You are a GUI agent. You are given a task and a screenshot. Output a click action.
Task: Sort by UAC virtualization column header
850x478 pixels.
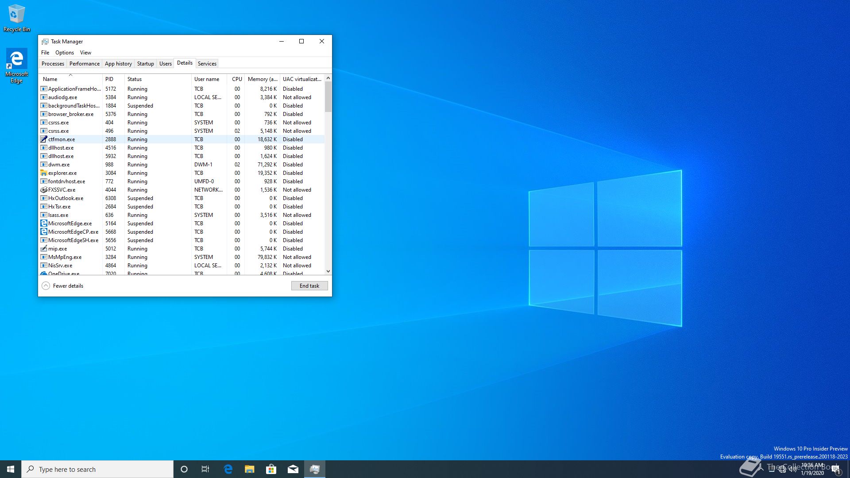click(x=302, y=79)
